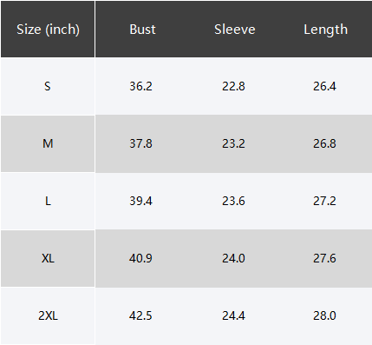Screen dimensions: 372x345
Task: Select length value 27.6
Action: pos(324,258)
